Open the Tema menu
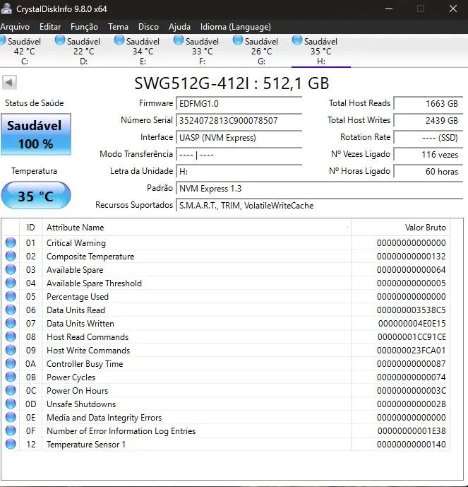This screenshot has width=468, height=487. 118,27
